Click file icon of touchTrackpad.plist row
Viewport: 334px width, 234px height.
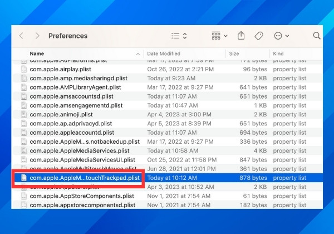point(24,178)
